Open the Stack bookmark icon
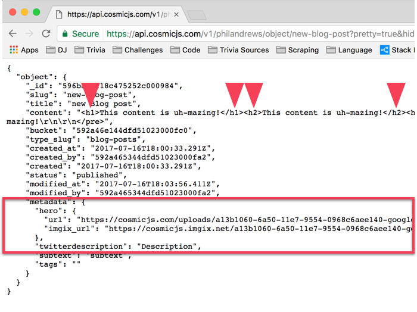This screenshot has width=417, height=312. tap(385, 50)
